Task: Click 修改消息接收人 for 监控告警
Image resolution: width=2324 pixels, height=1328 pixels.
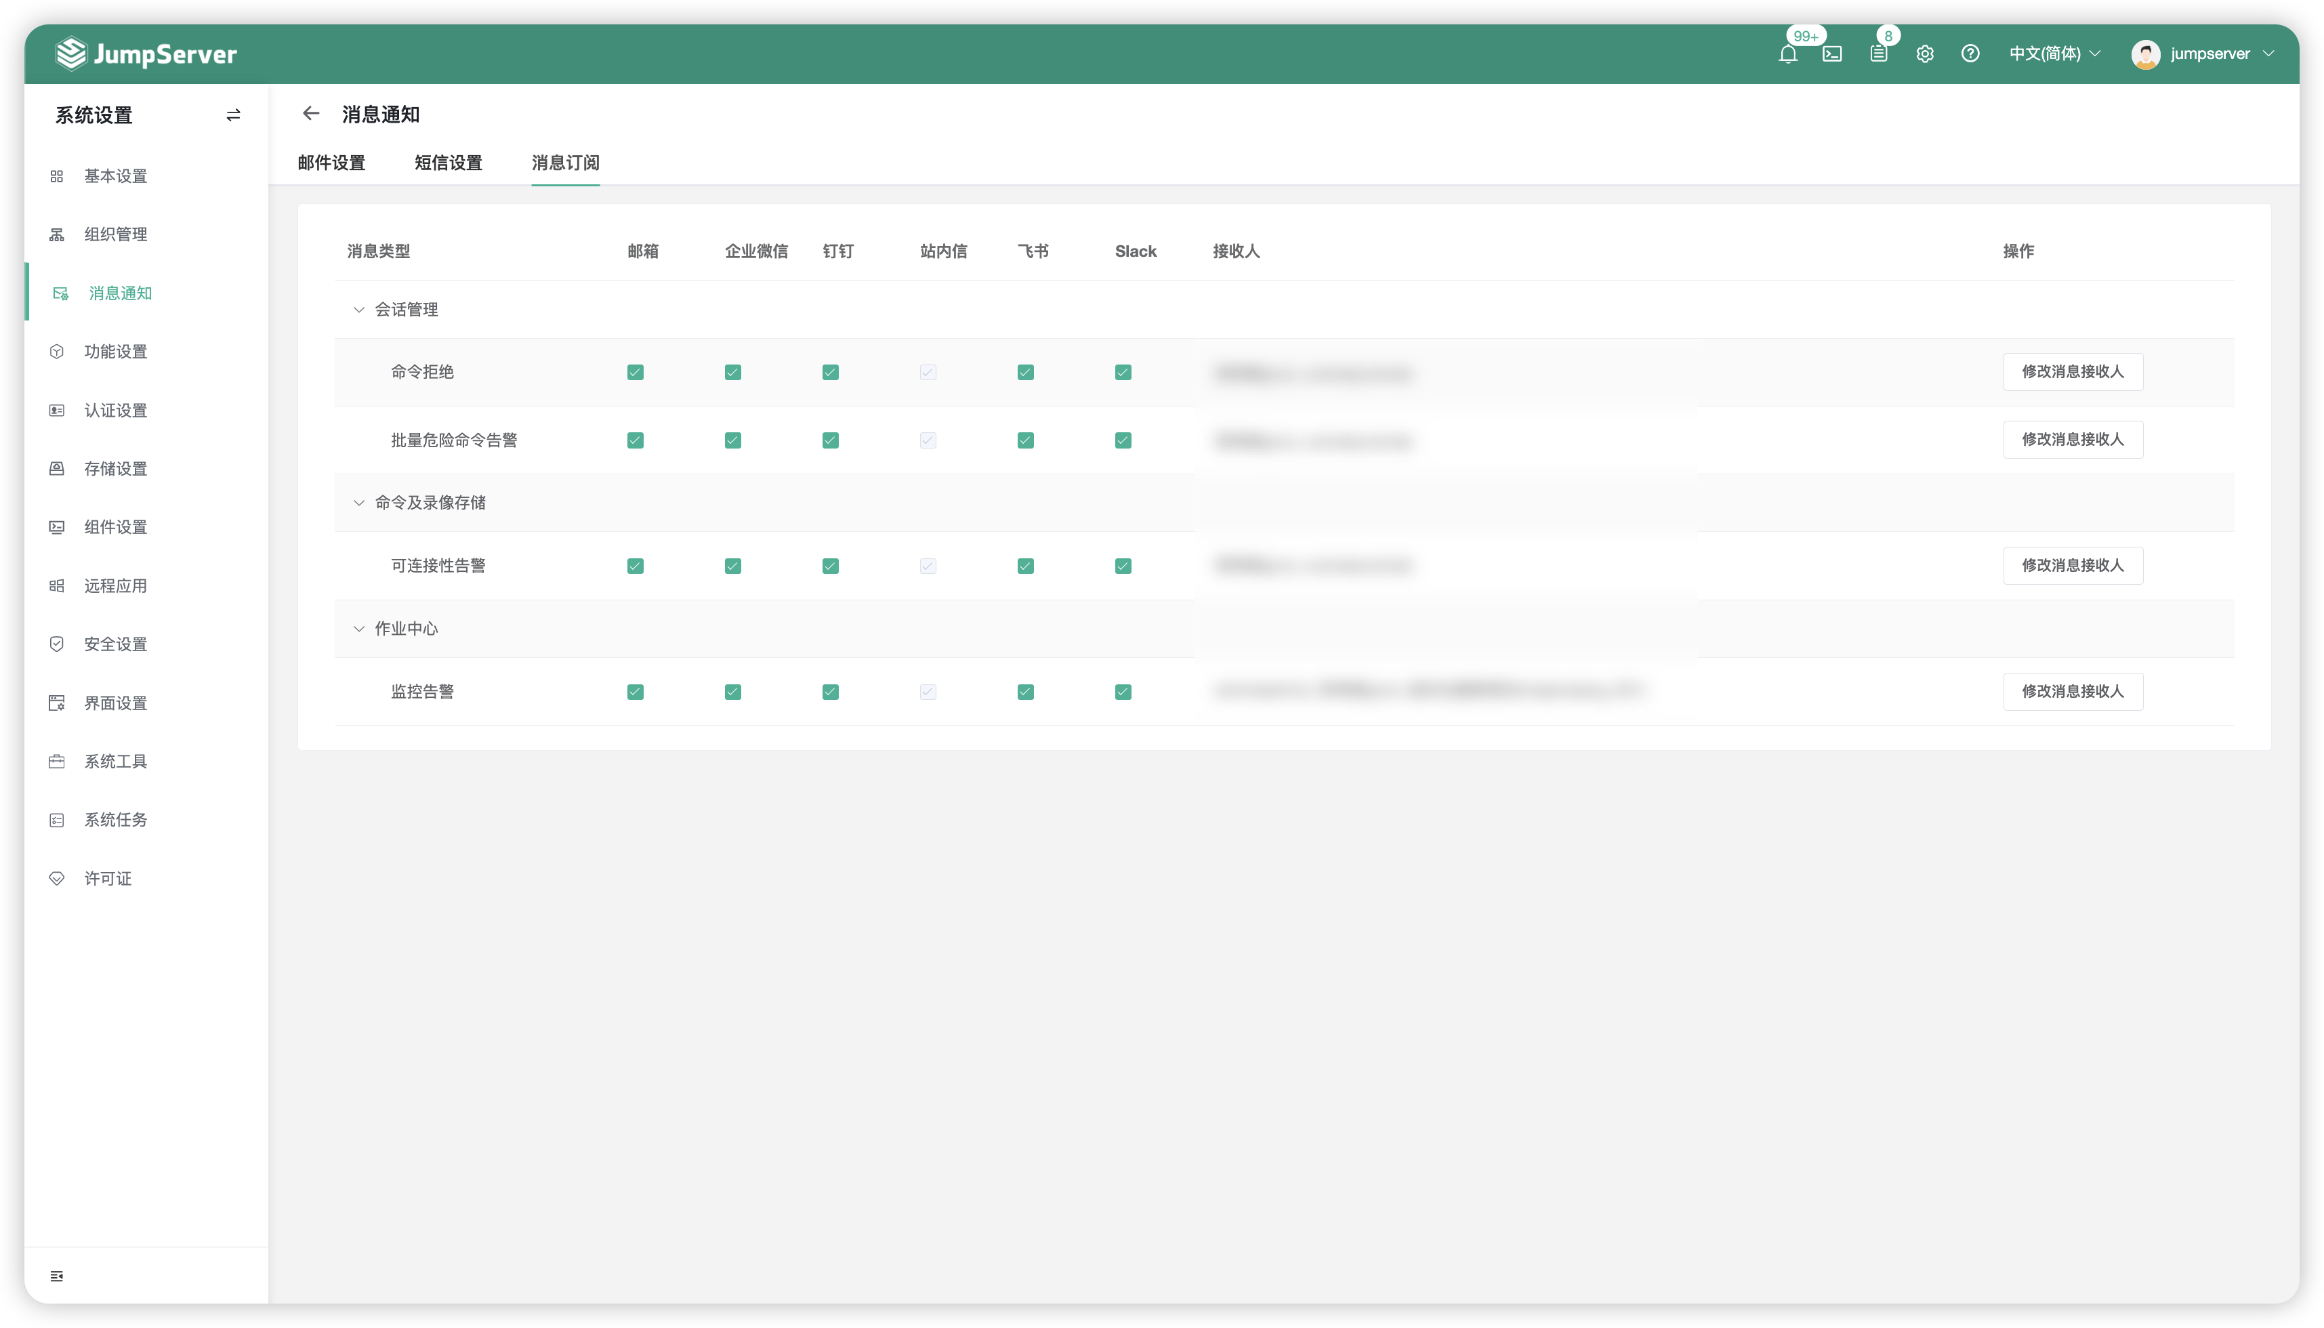Action: pos(2073,691)
